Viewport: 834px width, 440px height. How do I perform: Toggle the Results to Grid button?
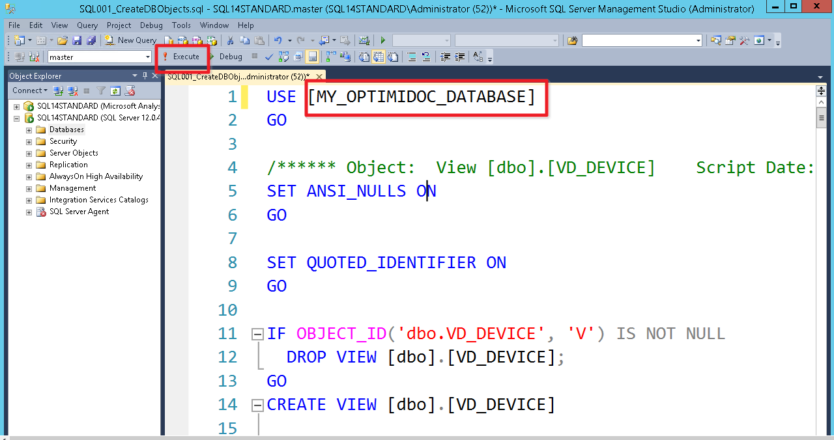313,57
